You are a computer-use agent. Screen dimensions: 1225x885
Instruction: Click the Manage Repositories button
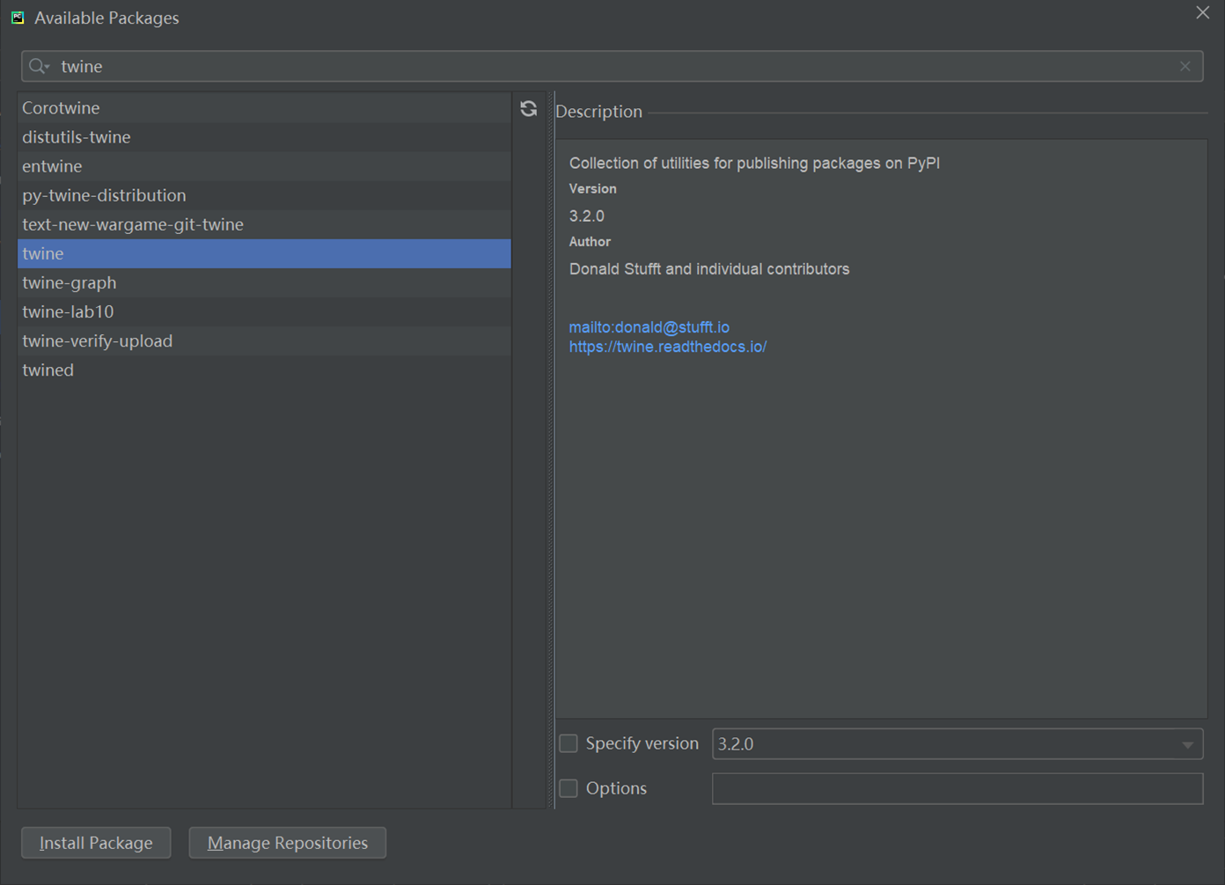[288, 843]
